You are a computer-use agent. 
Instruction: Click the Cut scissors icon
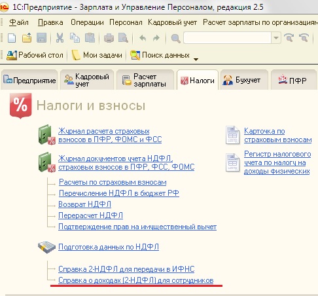pos(60,38)
